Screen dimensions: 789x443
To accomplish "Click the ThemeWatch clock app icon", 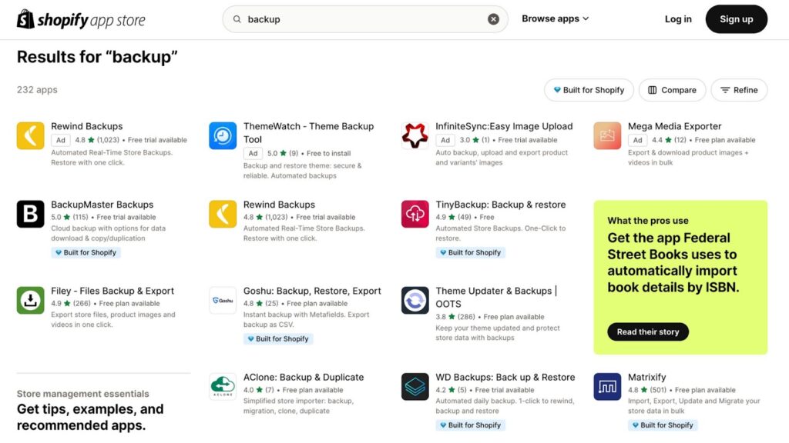I will tap(223, 135).
